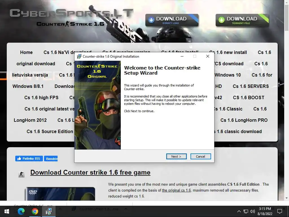The height and width of the screenshot is (217, 289).
Task: Cancel the Counter-strike installation wizard
Action: 201,157
